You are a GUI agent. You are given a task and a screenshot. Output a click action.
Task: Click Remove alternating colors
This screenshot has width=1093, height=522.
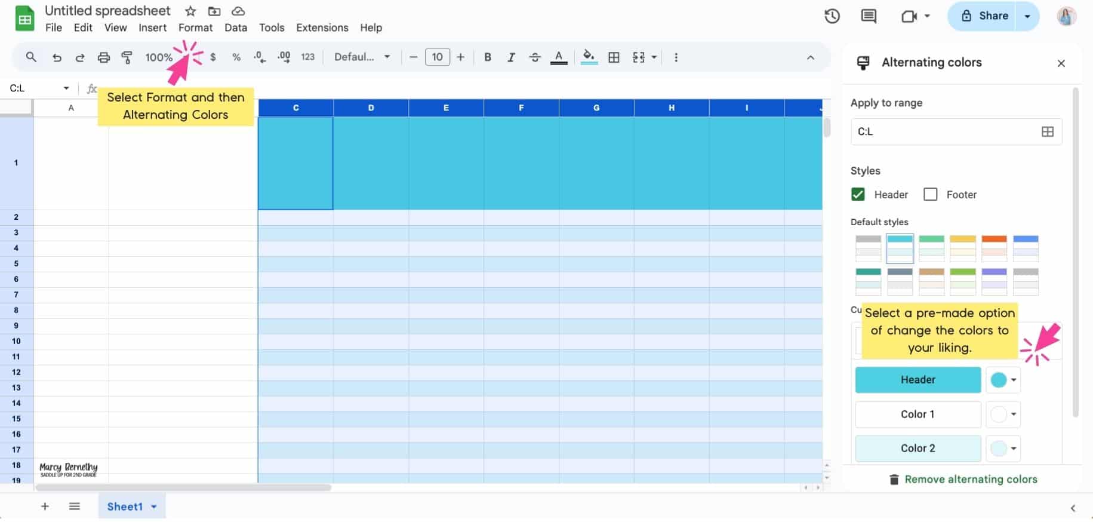(x=963, y=479)
